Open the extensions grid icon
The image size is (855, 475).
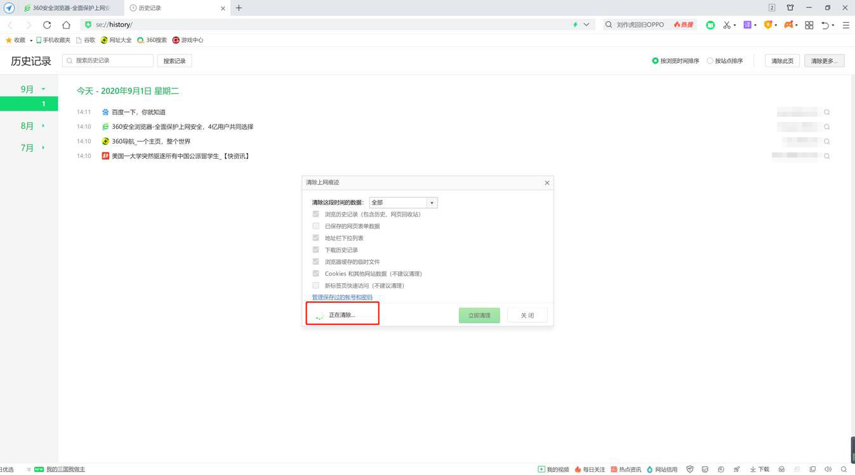pos(809,25)
